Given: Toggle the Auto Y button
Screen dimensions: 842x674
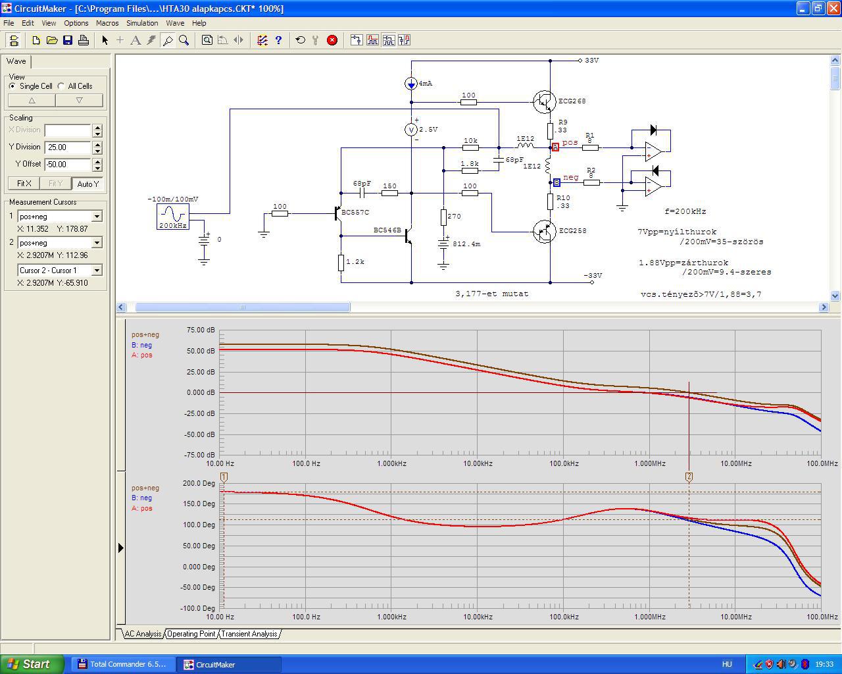Looking at the screenshot, I should pos(87,184).
